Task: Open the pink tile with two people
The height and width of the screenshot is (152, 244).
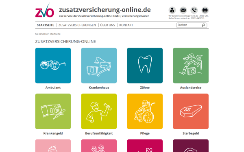Action: pos(99,146)
